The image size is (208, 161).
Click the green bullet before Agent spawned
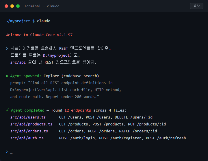pyautogui.click(x=7, y=76)
